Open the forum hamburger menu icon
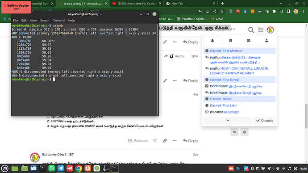 click(x=261, y=30)
